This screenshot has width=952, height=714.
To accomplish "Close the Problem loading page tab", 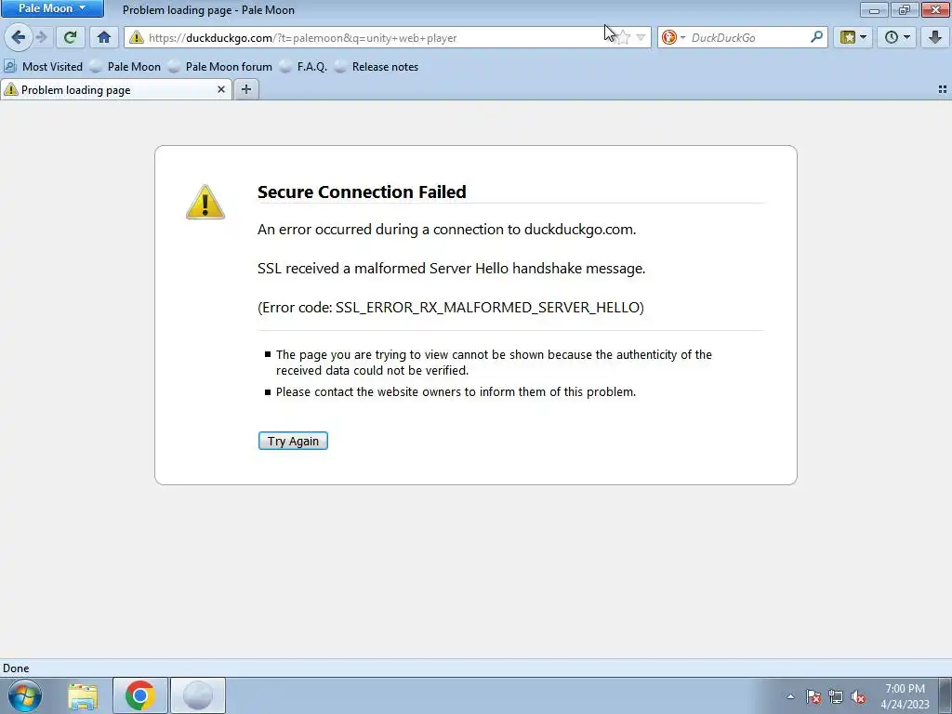I will (221, 90).
